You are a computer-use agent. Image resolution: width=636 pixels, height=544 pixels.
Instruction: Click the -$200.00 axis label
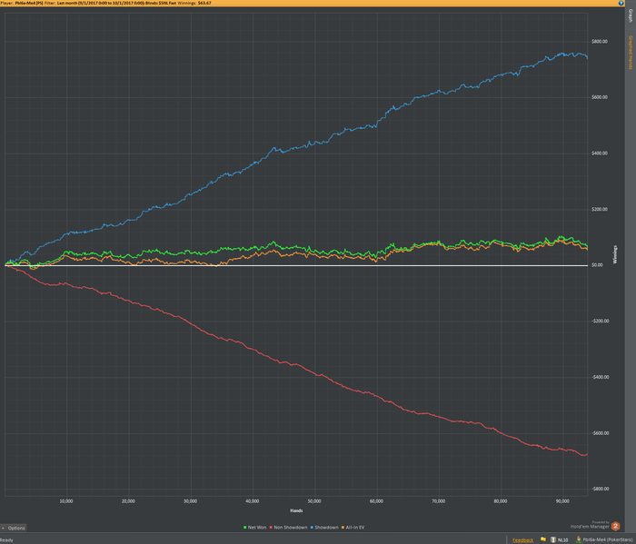[x=601, y=321]
